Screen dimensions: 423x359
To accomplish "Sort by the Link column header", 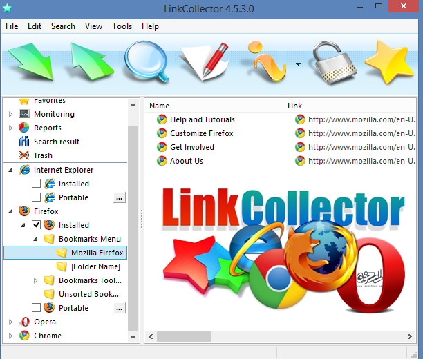I will (x=294, y=106).
